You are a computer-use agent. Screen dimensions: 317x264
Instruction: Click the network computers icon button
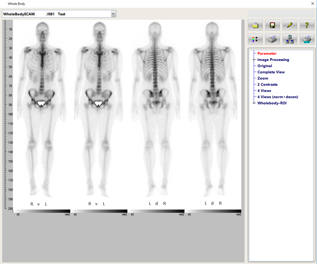(x=290, y=39)
